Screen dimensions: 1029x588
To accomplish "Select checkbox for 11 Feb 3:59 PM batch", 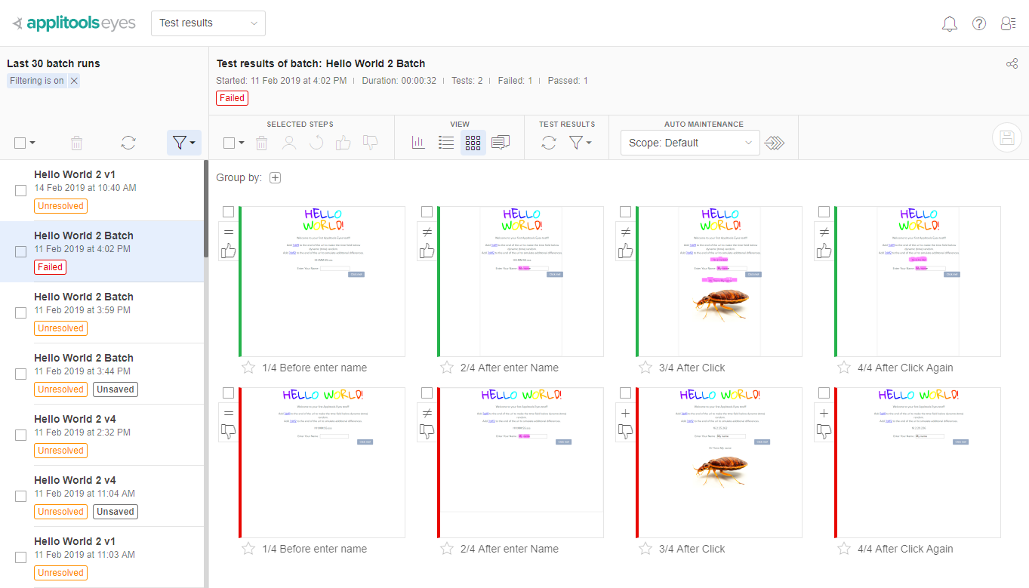I will (21, 313).
